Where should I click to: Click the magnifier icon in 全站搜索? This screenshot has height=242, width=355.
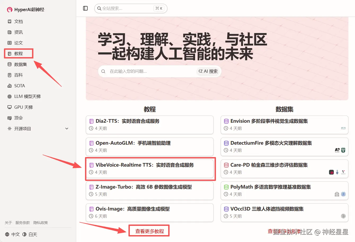[x=99, y=8]
